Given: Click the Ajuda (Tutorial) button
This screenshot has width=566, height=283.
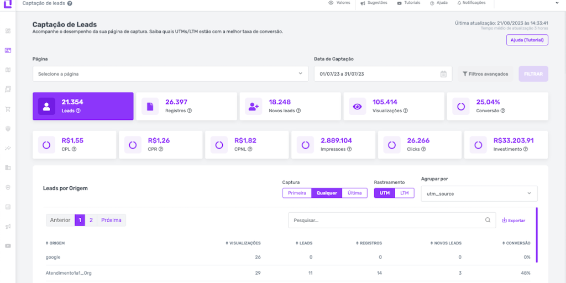Looking at the screenshot, I should pyautogui.click(x=527, y=40).
